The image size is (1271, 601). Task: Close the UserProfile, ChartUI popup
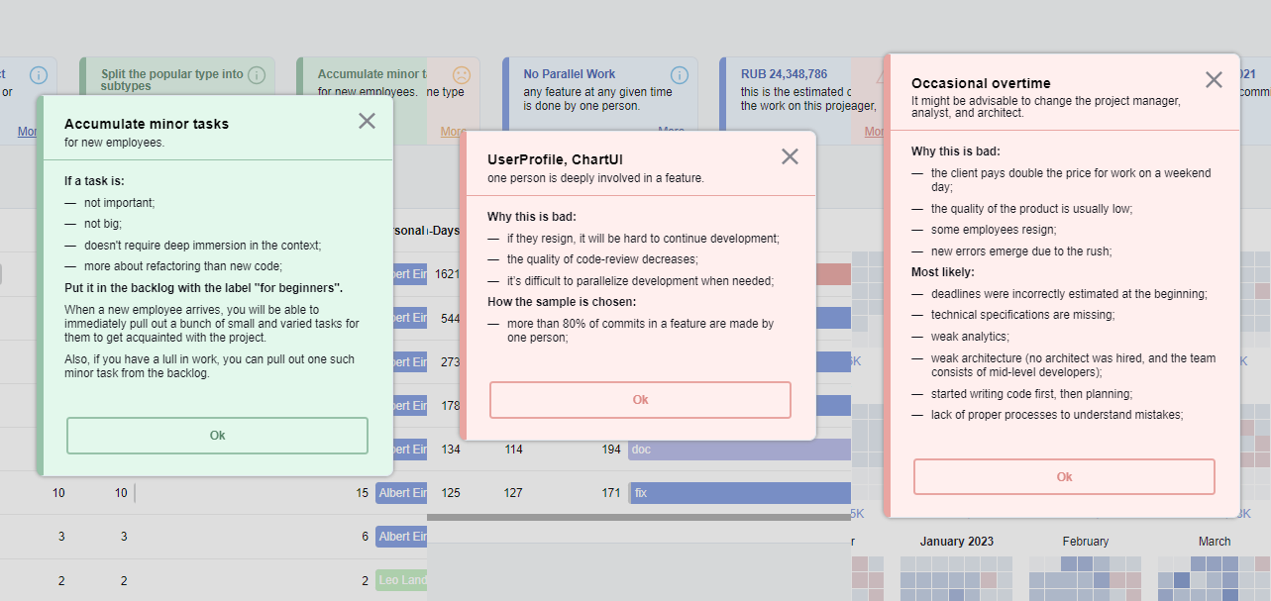coord(790,156)
